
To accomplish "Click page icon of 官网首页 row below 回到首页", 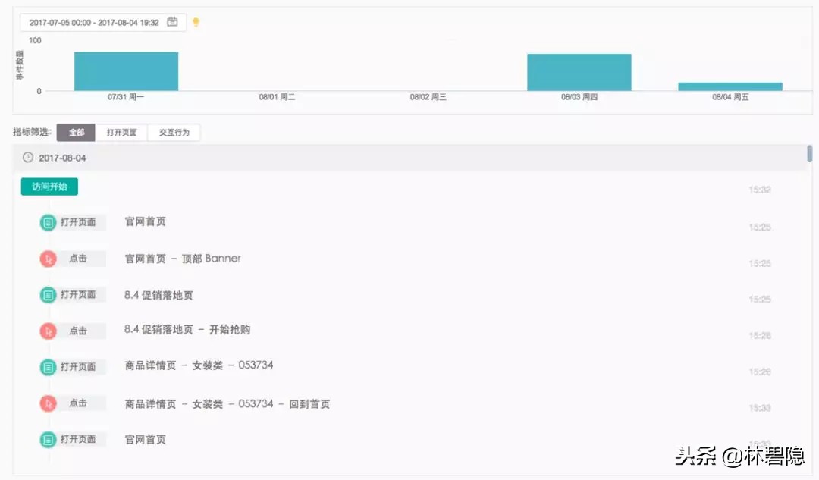I will [48, 440].
